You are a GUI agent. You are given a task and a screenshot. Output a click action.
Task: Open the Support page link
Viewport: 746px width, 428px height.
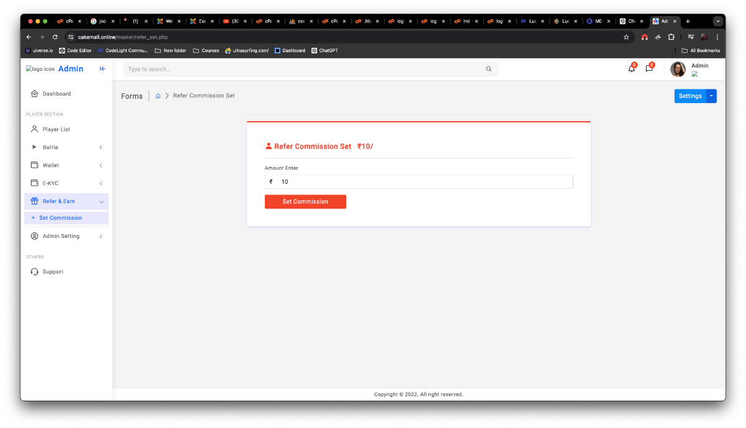coord(53,271)
